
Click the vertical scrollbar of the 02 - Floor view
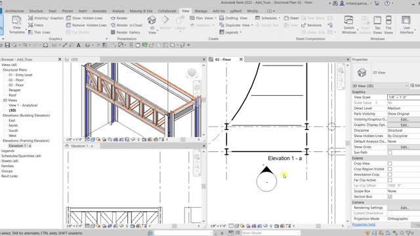pos(348,143)
